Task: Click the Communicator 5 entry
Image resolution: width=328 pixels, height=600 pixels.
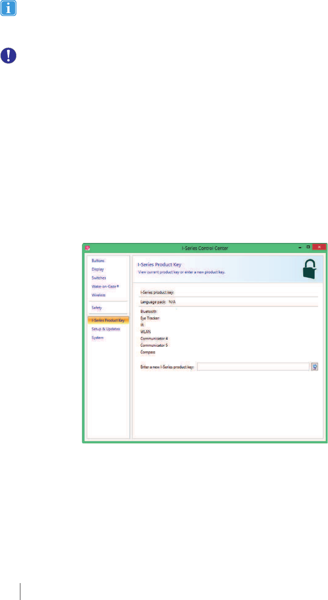Action: coord(154,345)
